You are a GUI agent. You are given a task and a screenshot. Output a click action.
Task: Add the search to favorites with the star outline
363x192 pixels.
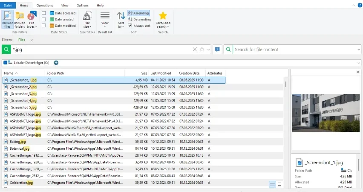[x=202, y=49]
